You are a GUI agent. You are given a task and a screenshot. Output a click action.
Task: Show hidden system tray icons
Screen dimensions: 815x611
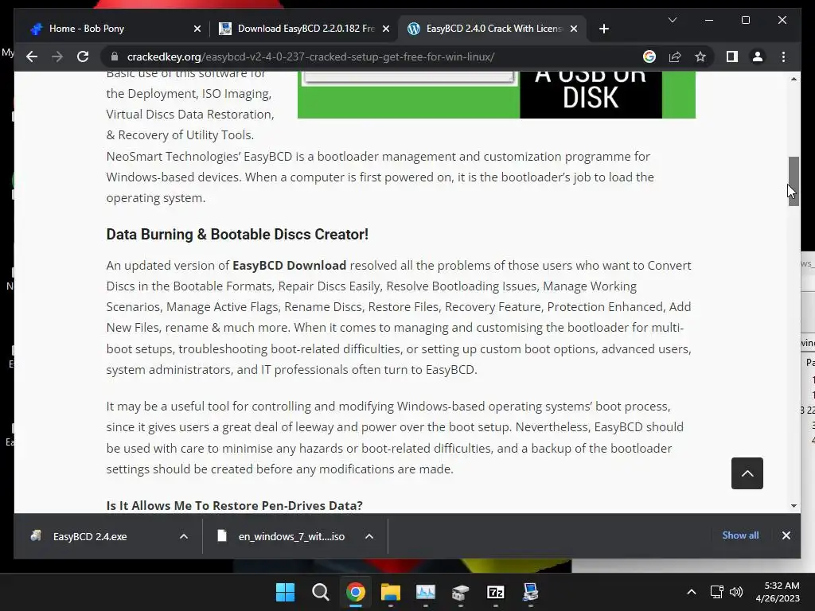[692, 592]
